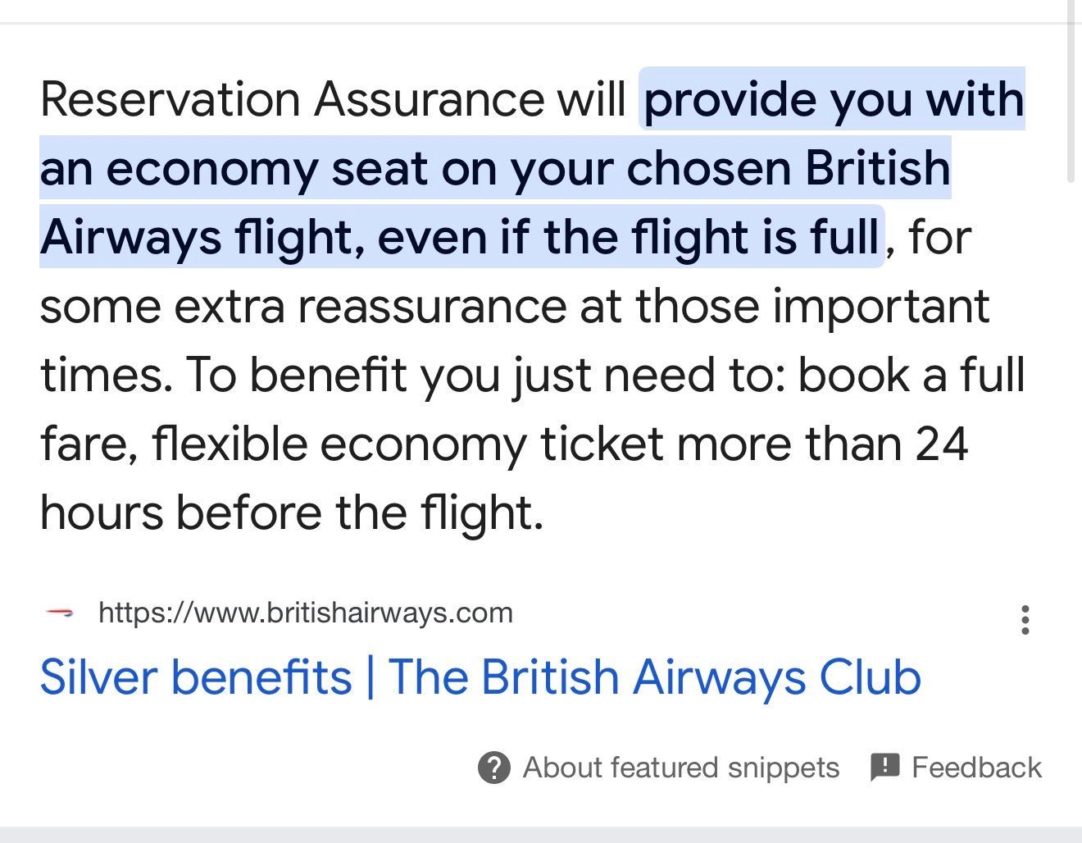Click the text 'hours before the flight.'
This screenshot has height=843, width=1082.
(x=291, y=513)
